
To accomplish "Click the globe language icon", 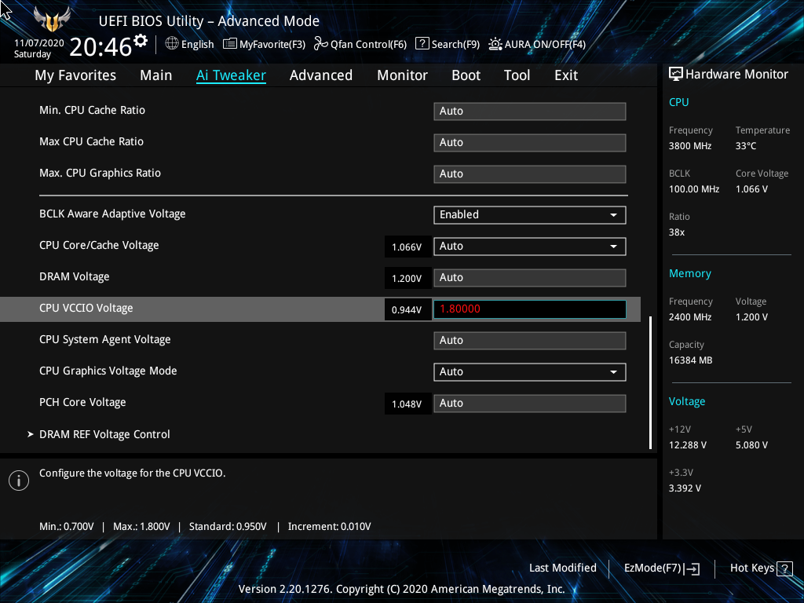I will coord(172,44).
